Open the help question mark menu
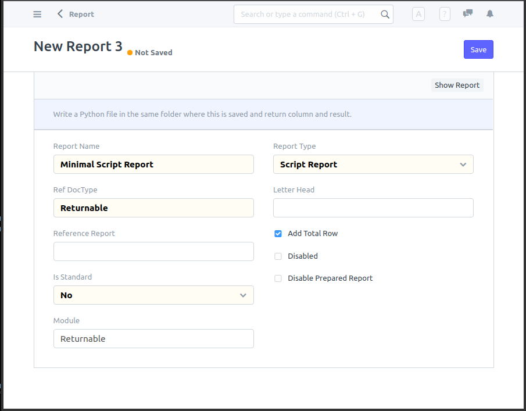The image size is (526, 411). [x=444, y=14]
